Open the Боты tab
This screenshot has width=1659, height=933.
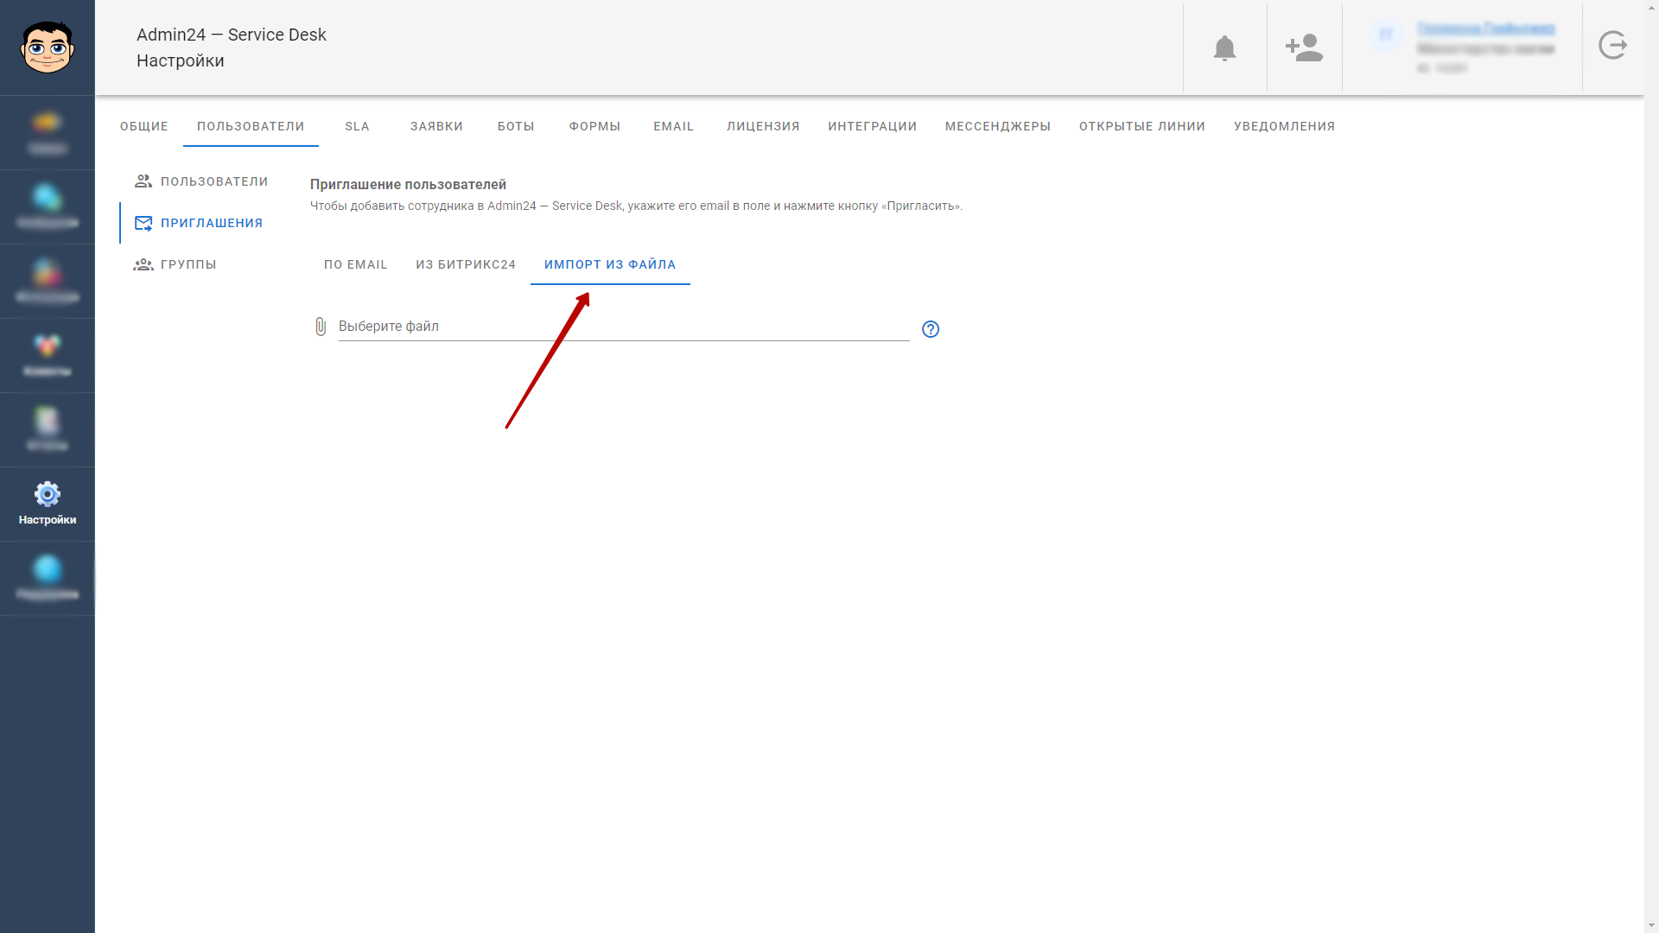tap(516, 126)
